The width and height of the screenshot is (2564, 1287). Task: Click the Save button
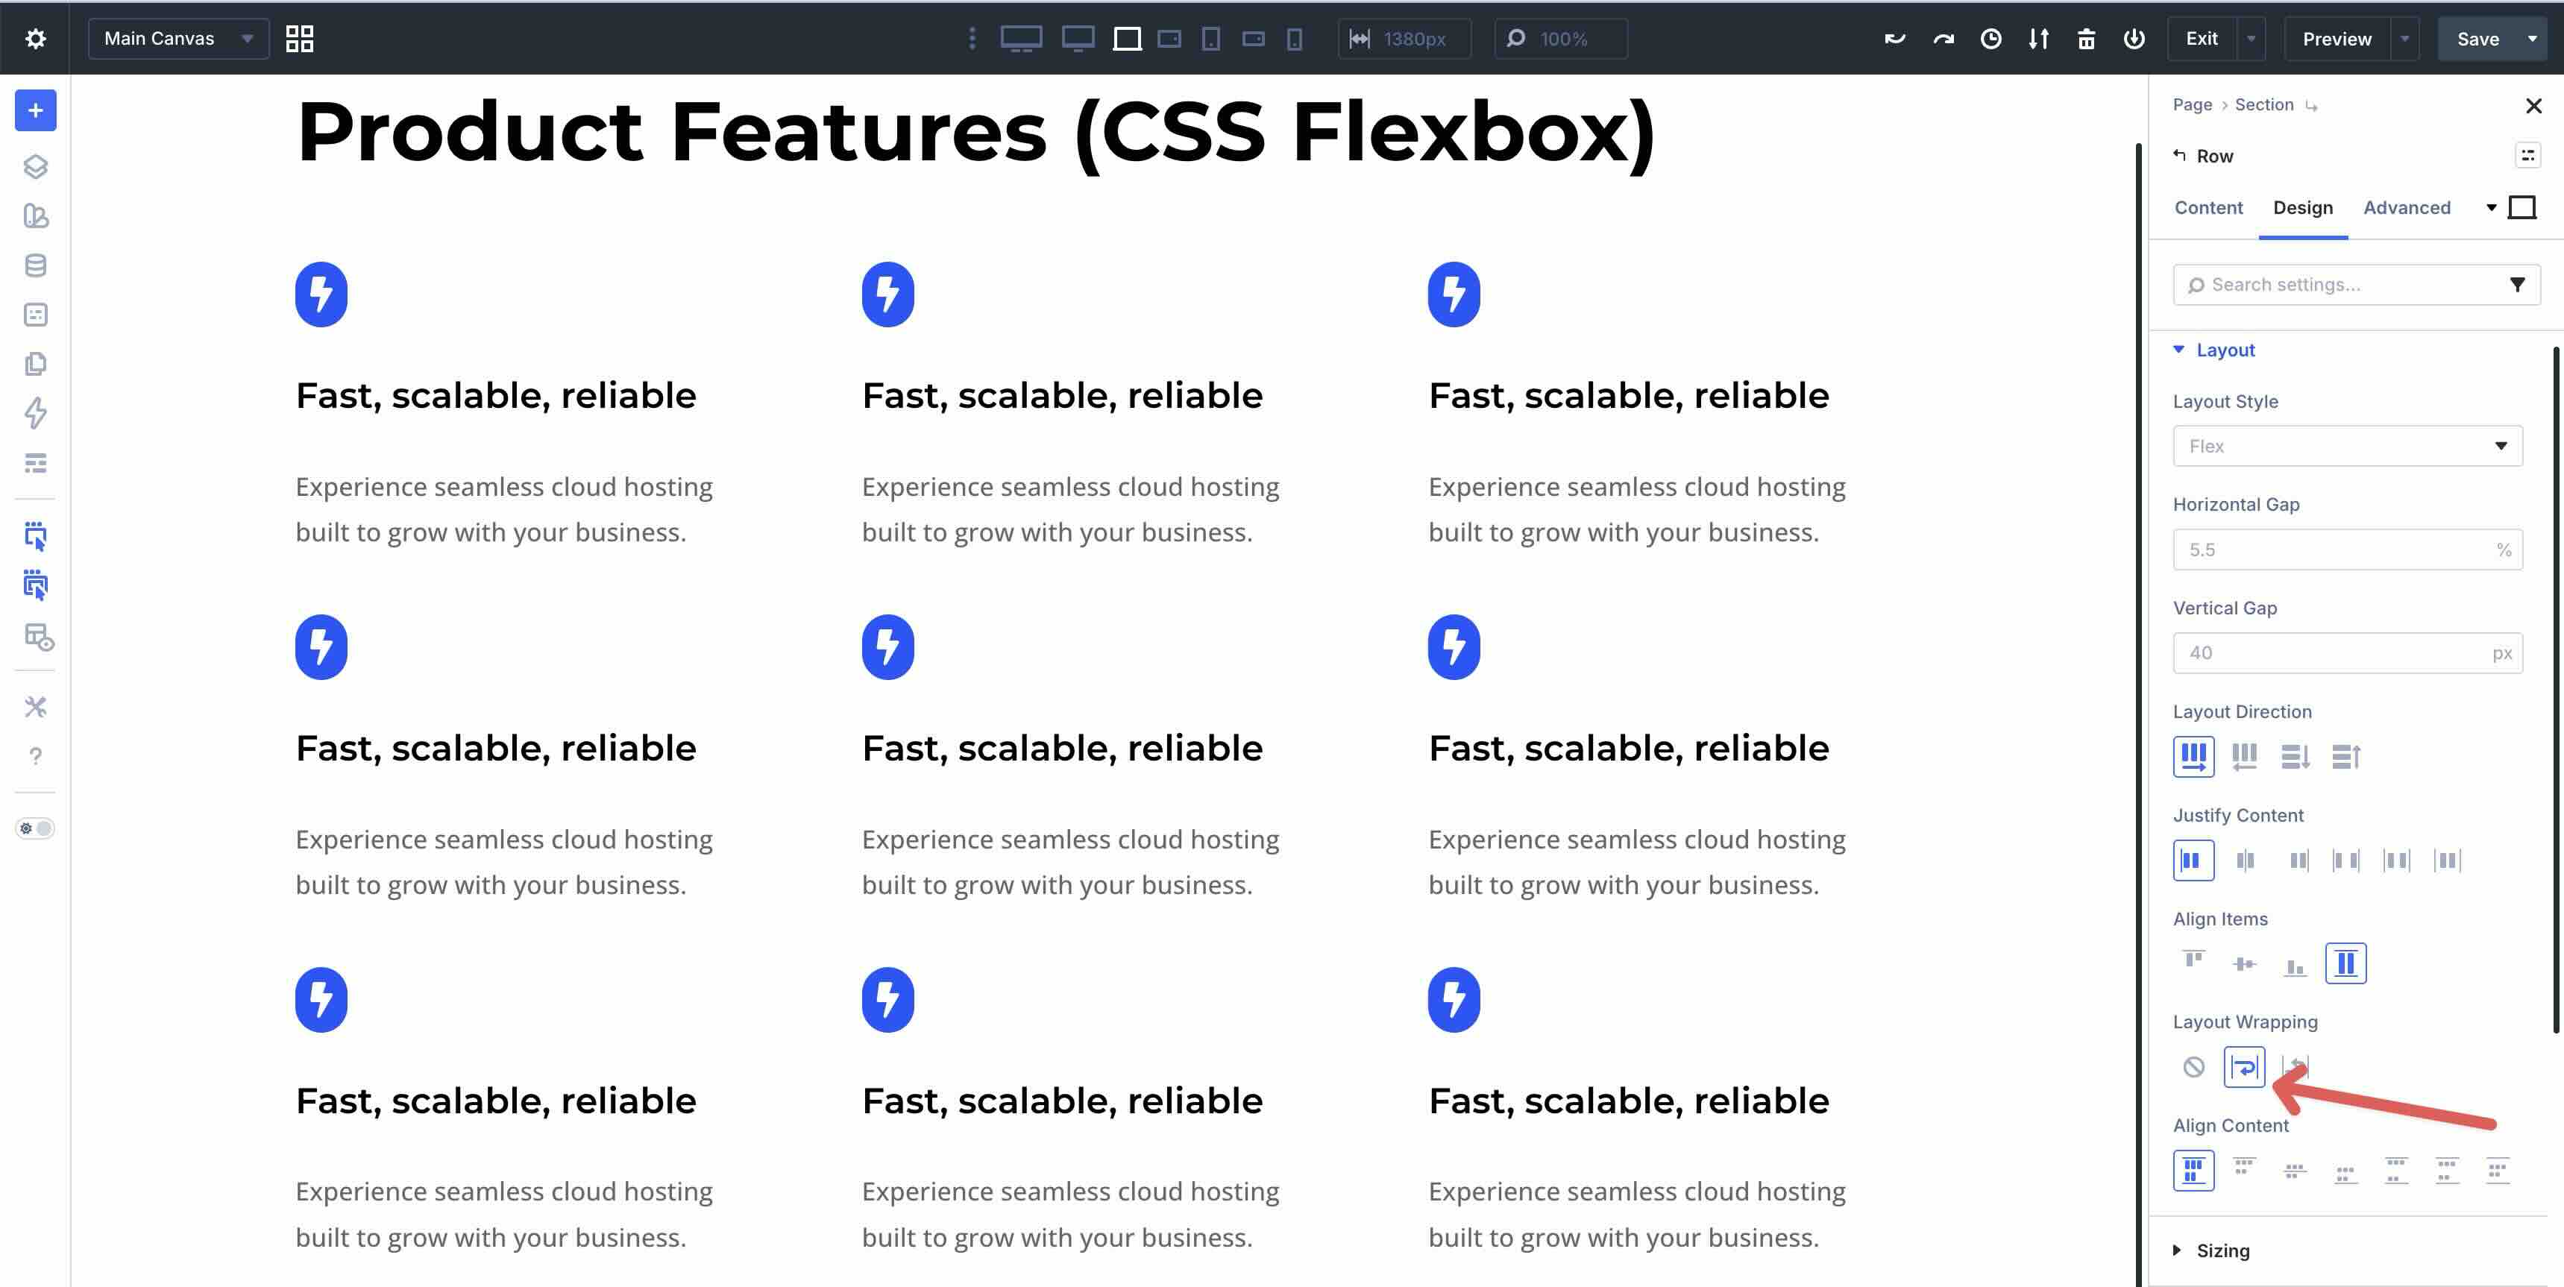tap(2477, 39)
